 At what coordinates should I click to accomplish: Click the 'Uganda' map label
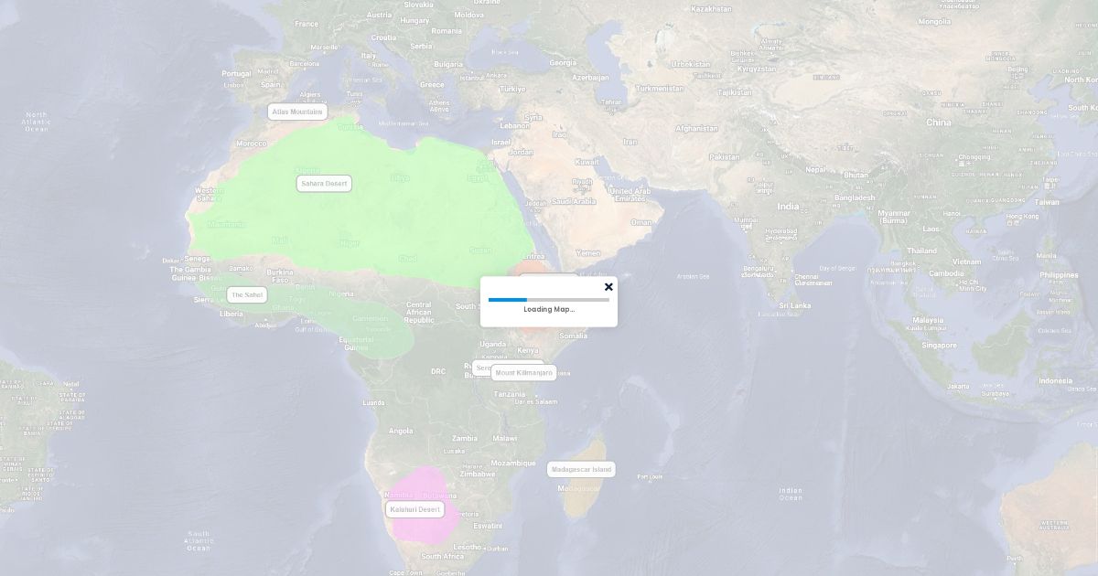tap(492, 344)
